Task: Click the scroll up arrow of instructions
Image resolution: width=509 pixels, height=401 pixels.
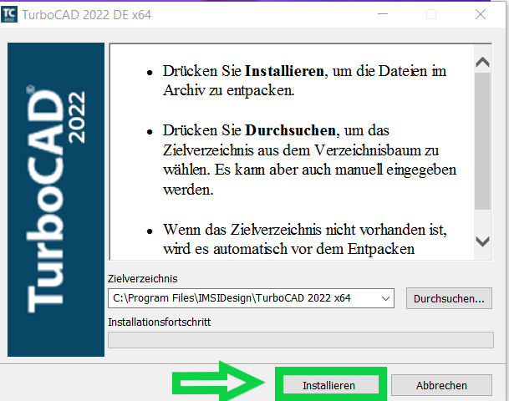Action: (x=483, y=62)
